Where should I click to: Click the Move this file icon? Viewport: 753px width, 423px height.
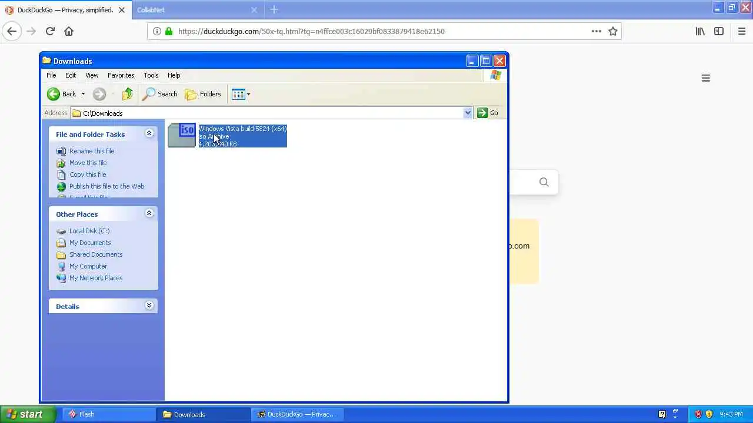(x=61, y=163)
